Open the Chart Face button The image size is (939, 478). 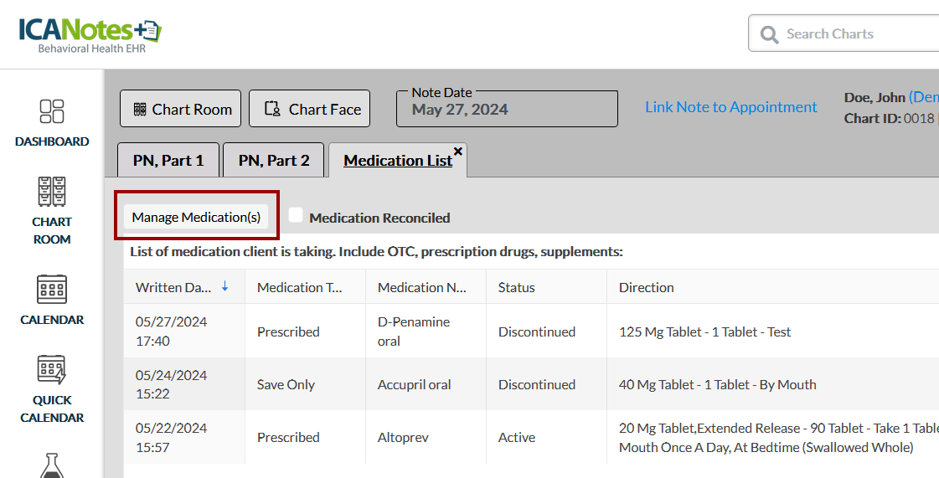[x=309, y=110]
